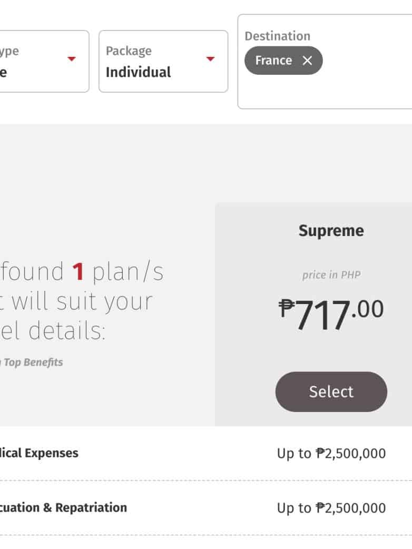This screenshot has width=412, height=549.
Task: Click the Package field label
Action: pos(129,51)
